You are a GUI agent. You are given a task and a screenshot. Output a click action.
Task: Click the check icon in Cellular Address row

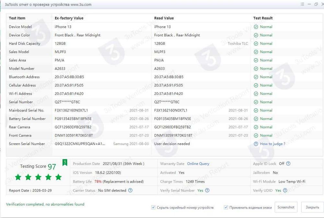coord(256,85)
